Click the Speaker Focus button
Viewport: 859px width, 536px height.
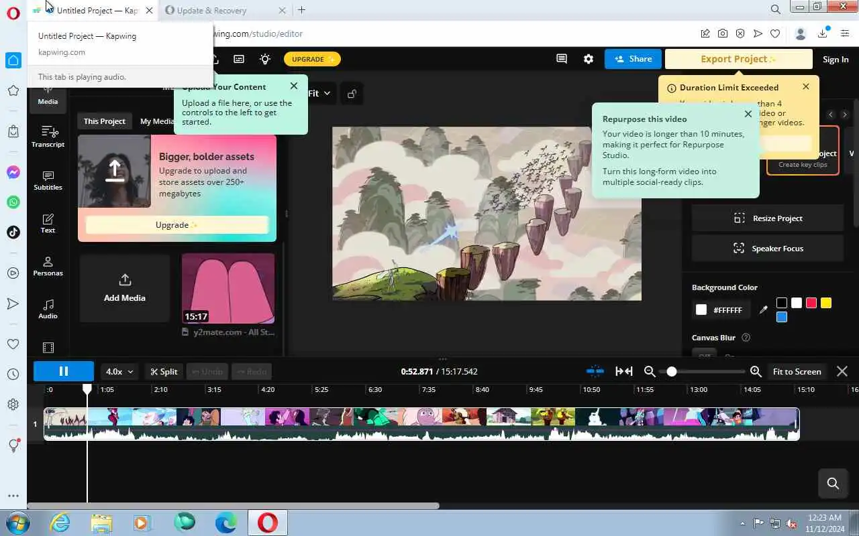click(768, 249)
